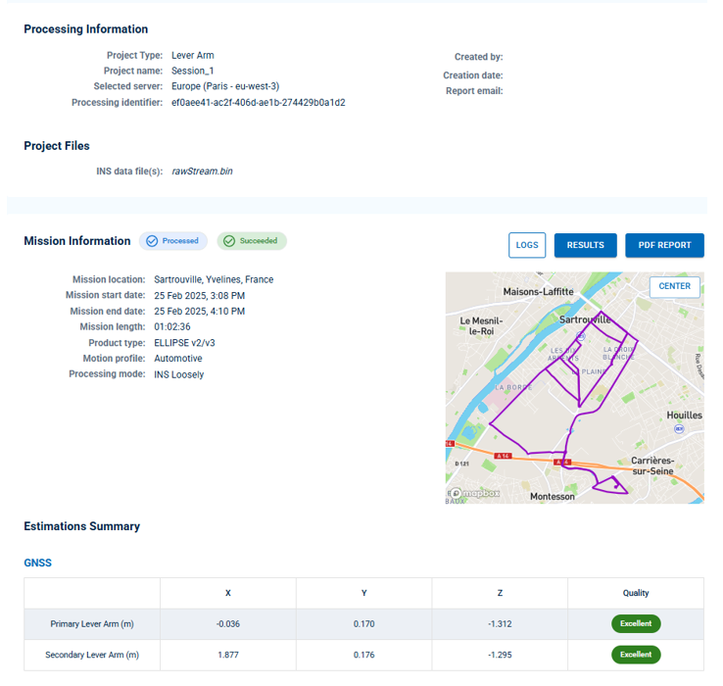Click the checkmark icon in the Processed badge
723x686 pixels.
(x=152, y=241)
